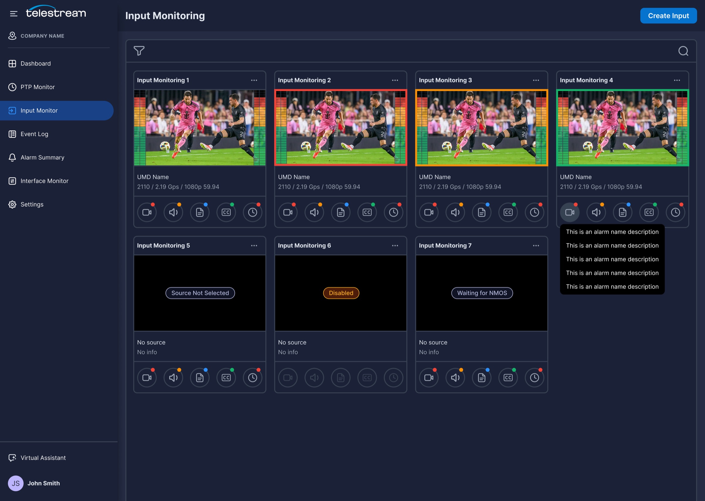Click the Source Not Selected badge
Screen dimensions: 705x501
coord(200,293)
